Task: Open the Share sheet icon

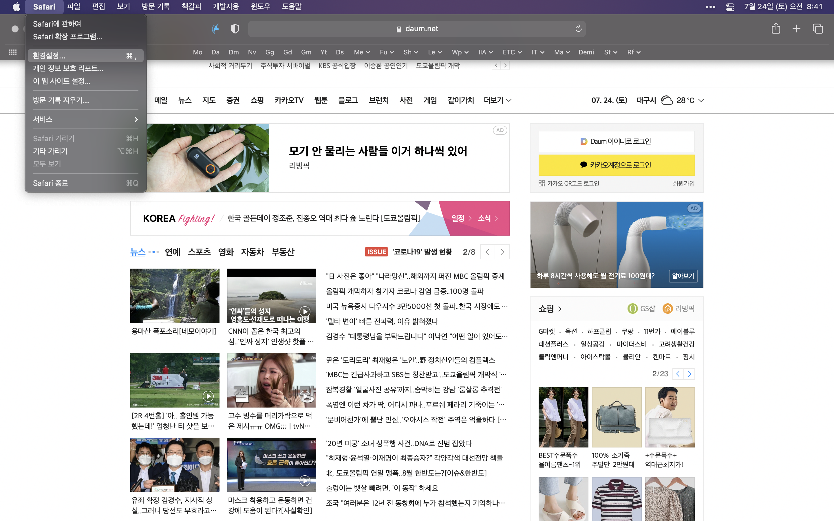Action: pos(776,28)
